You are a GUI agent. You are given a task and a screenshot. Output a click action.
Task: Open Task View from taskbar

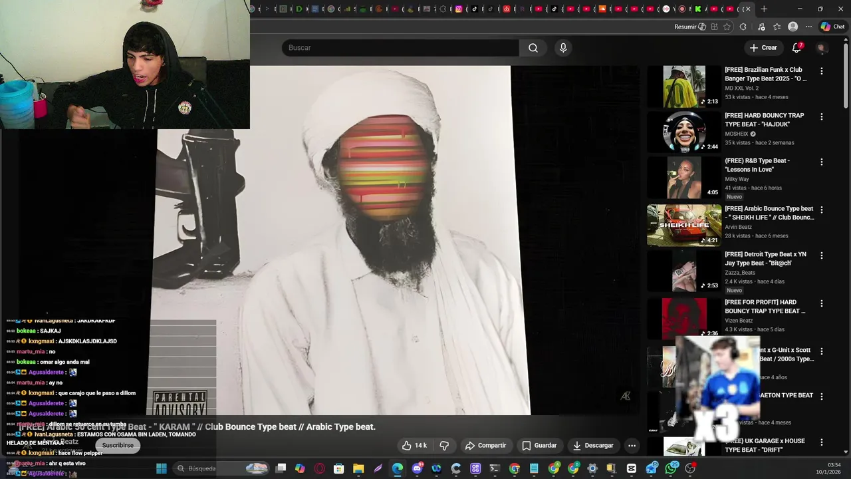point(281,468)
